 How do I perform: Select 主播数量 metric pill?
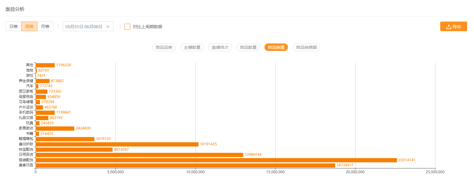coord(192,47)
